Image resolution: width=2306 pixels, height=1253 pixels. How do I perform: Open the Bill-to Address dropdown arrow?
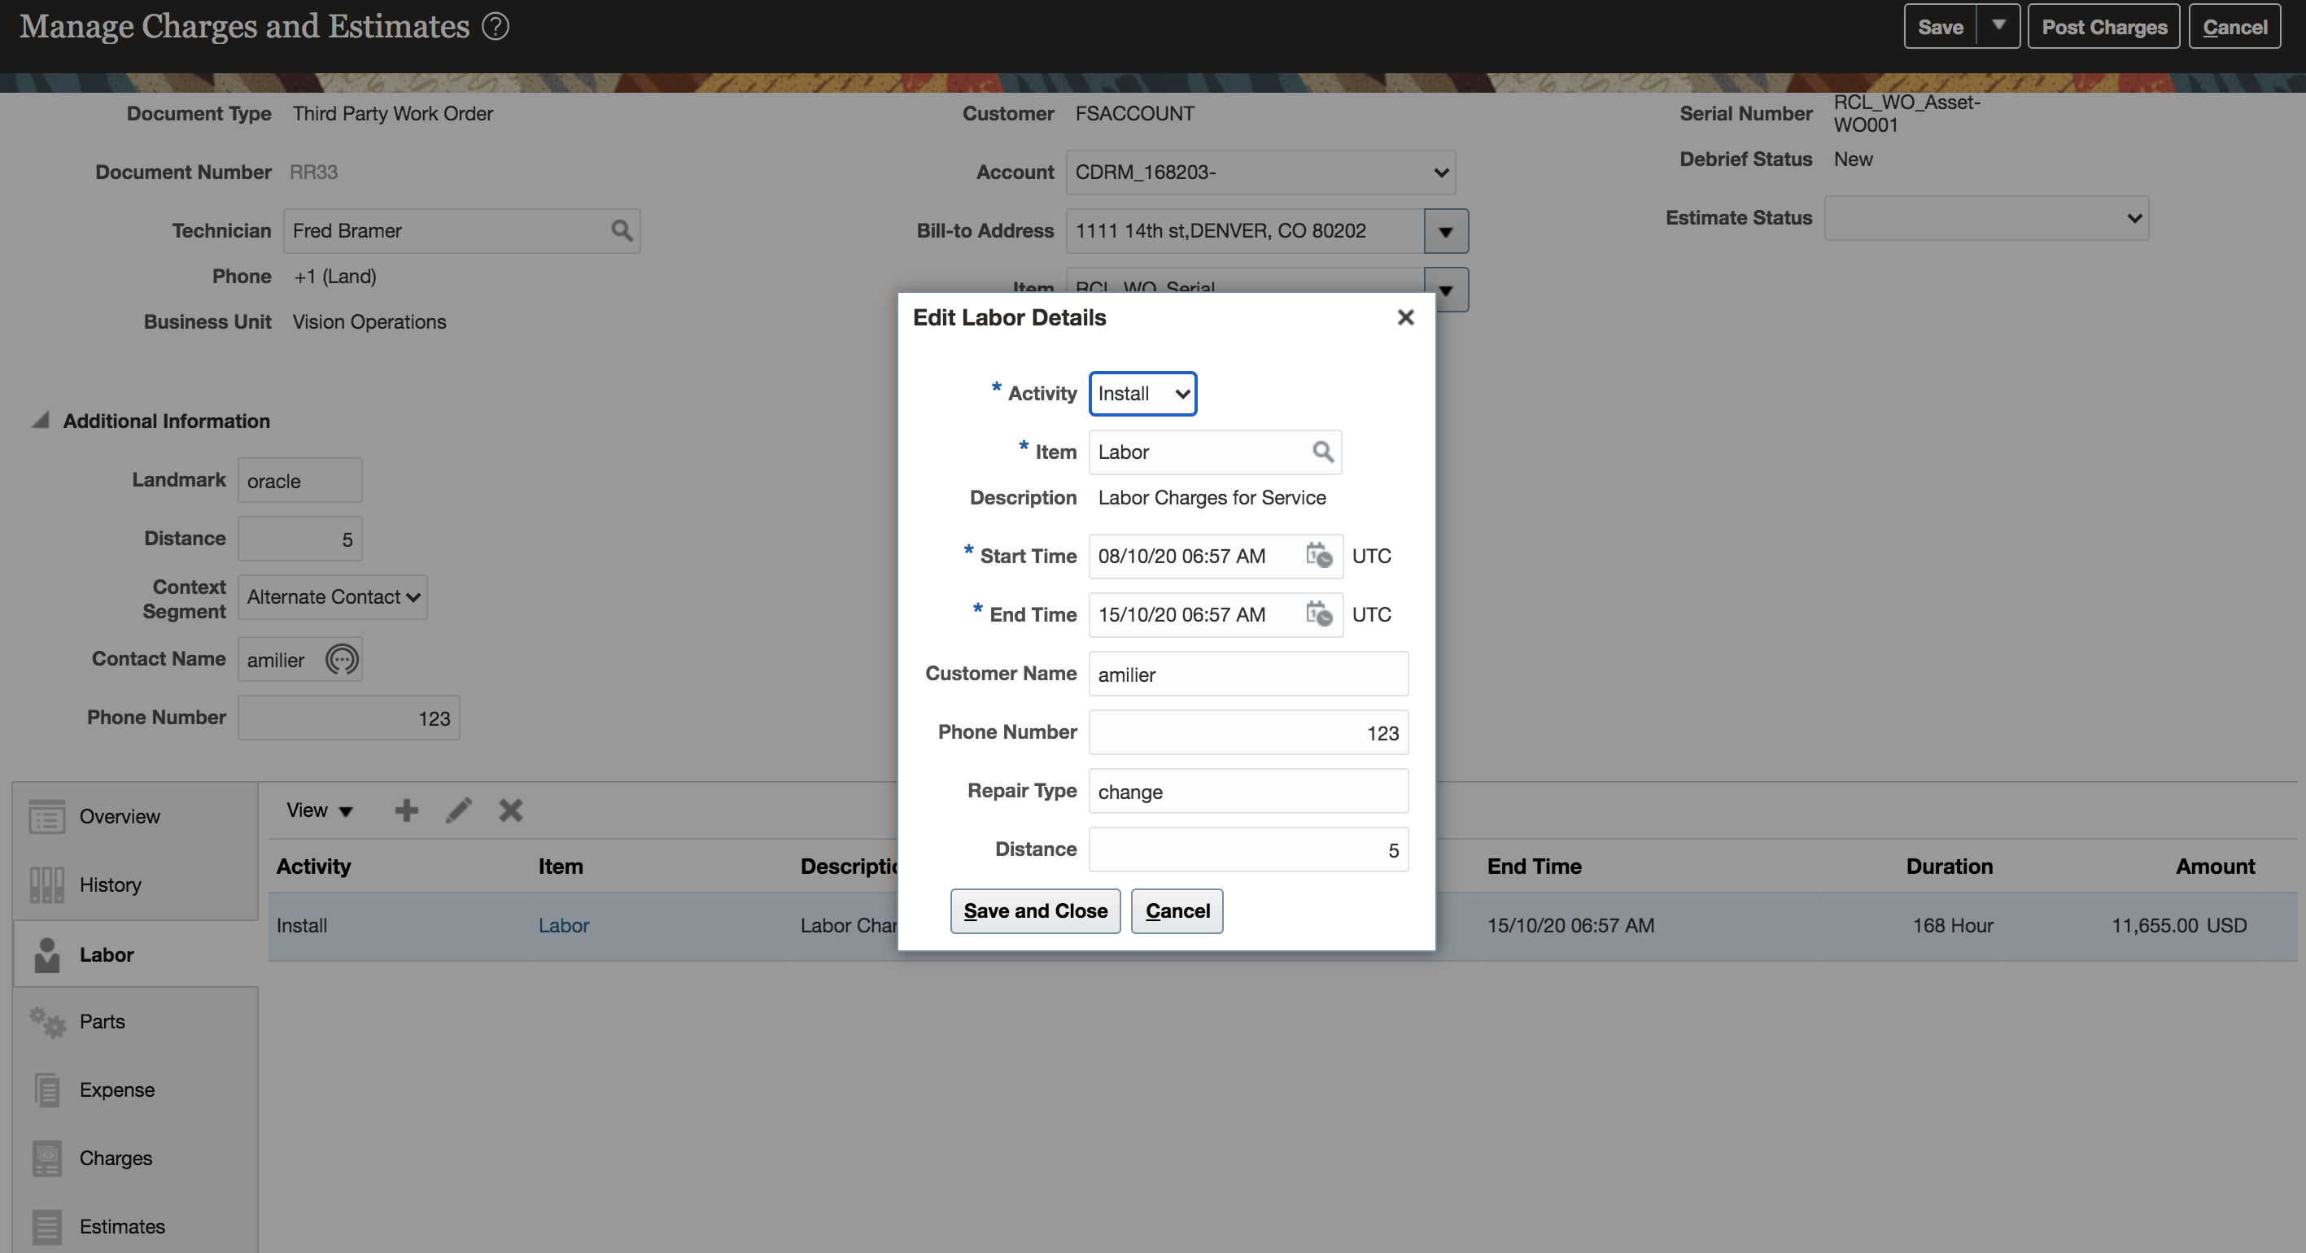tap(1445, 232)
